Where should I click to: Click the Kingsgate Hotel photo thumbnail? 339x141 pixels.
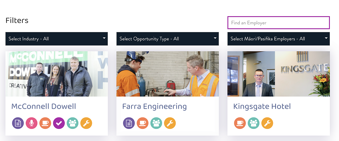[278, 74]
